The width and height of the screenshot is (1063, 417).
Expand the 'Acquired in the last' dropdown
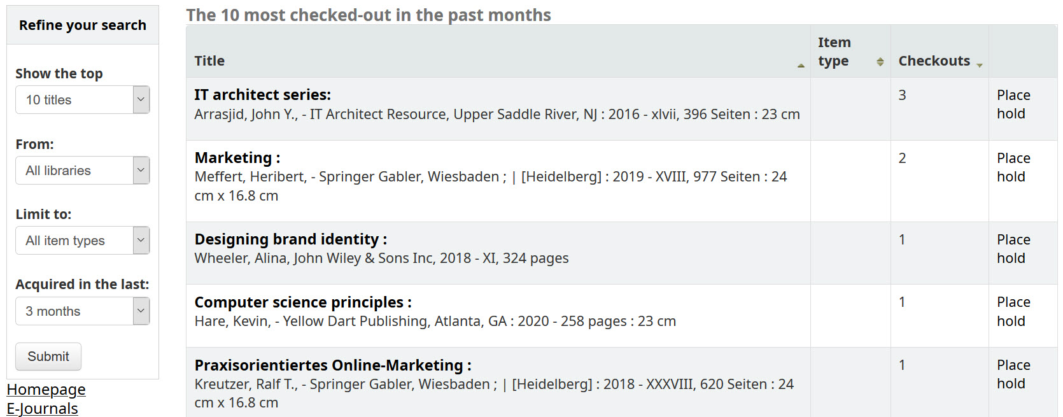coord(83,311)
